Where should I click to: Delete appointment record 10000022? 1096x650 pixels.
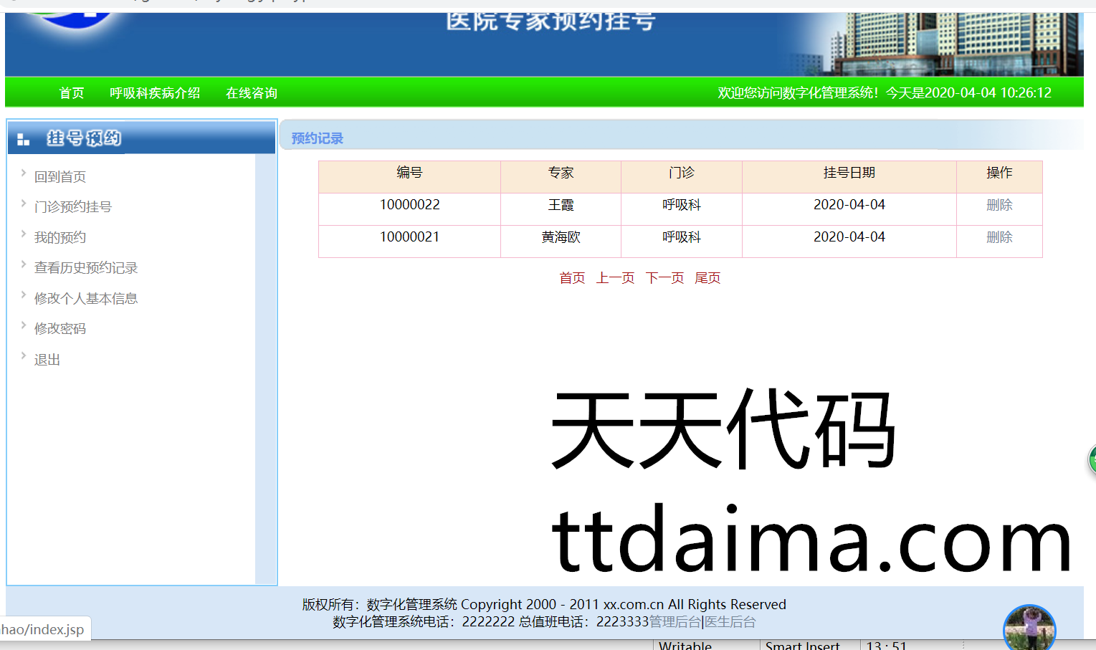click(x=999, y=205)
